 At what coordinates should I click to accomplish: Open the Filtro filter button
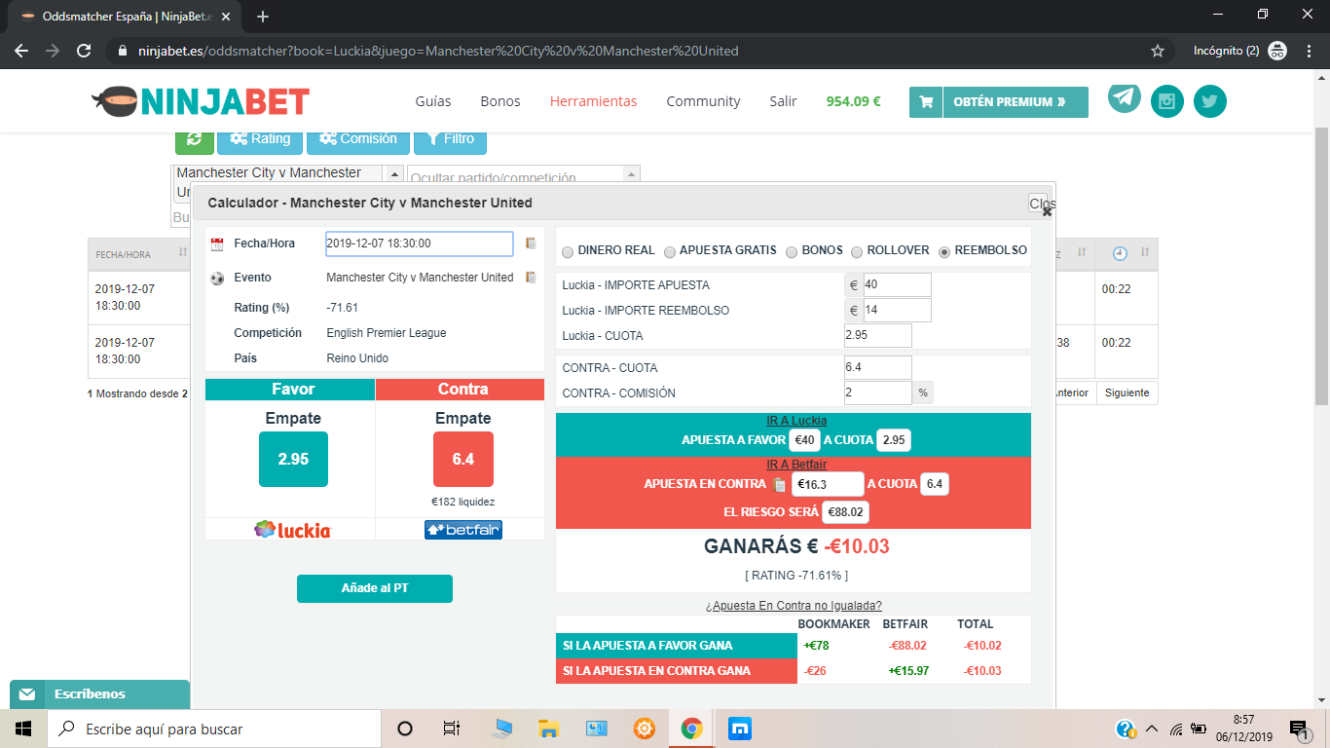coord(450,139)
